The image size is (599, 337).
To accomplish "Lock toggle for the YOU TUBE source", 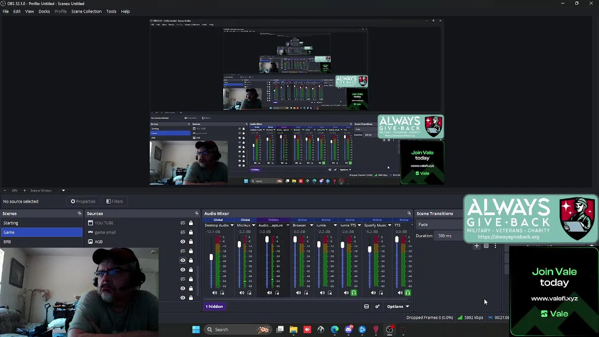I will [x=191, y=223].
